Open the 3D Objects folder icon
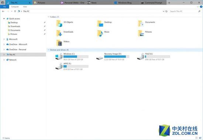Image resolution: width=203 pixels, height=140 pixels. (x=59, y=24)
